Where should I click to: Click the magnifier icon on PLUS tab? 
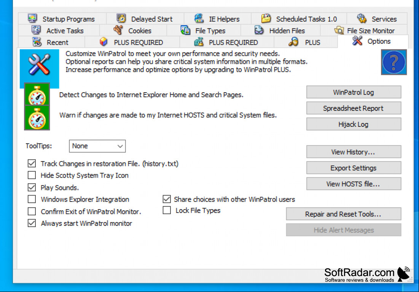click(x=293, y=42)
